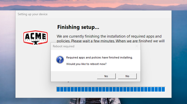This screenshot has width=187, height=104.
Task: Click the desktop area left of the setup window
Action: click(8, 57)
